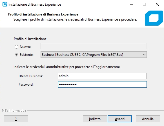Open the existing profile dropdown arrow
The height and width of the screenshot is (126, 164).
[x=144, y=55]
